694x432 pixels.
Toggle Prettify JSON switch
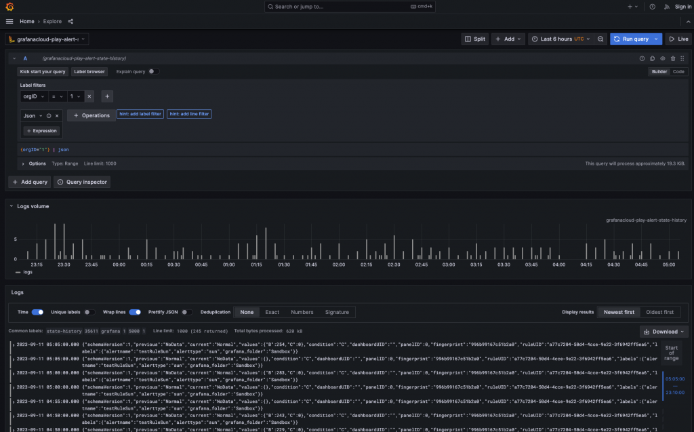pos(187,312)
